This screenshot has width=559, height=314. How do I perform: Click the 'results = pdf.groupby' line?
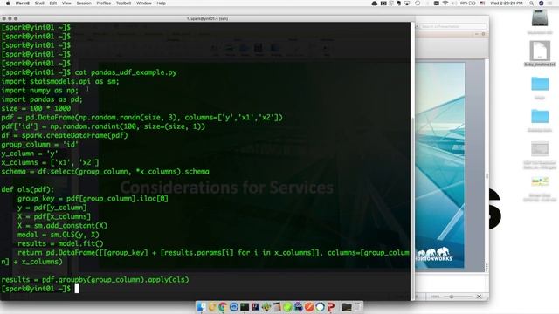[95, 279]
